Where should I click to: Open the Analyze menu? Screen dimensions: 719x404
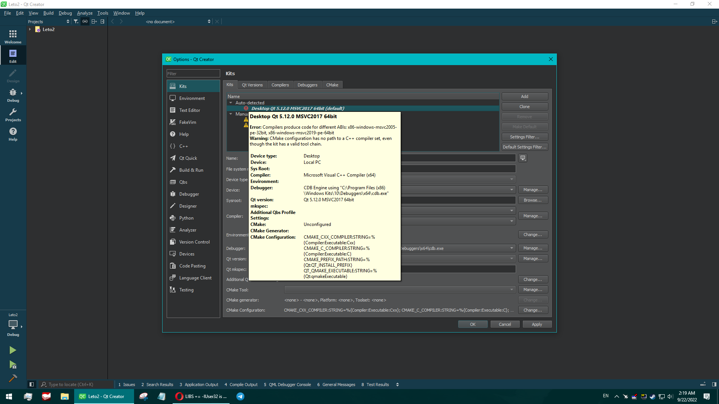point(85,13)
